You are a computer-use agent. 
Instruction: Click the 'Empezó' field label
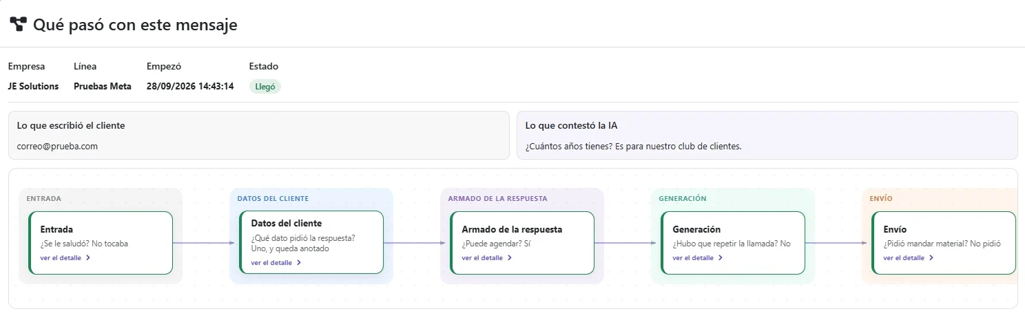[x=164, y=67]
